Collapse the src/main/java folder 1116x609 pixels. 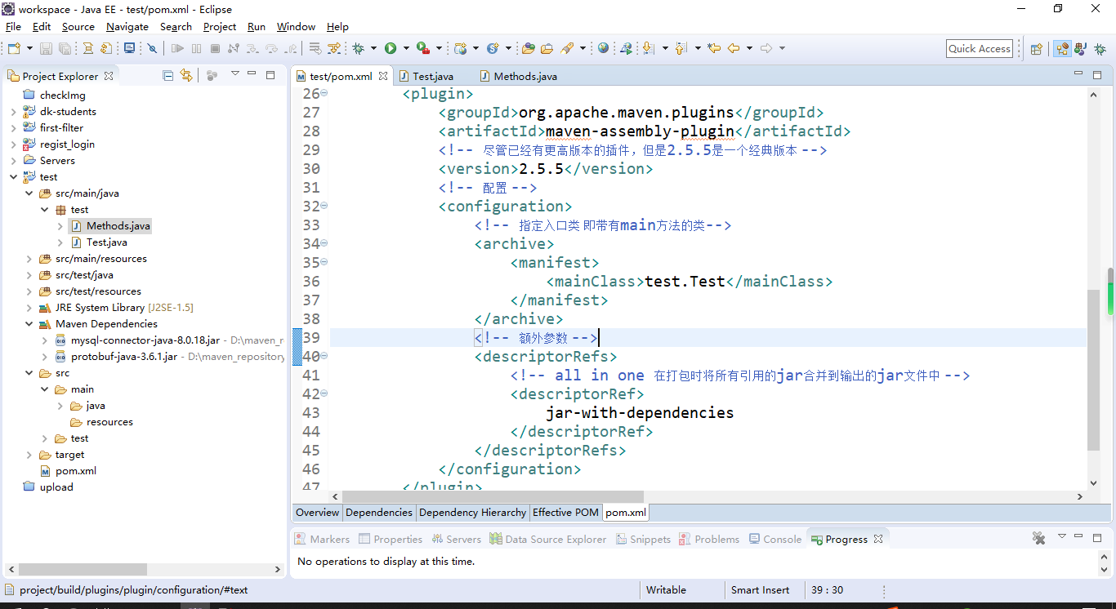29,193
